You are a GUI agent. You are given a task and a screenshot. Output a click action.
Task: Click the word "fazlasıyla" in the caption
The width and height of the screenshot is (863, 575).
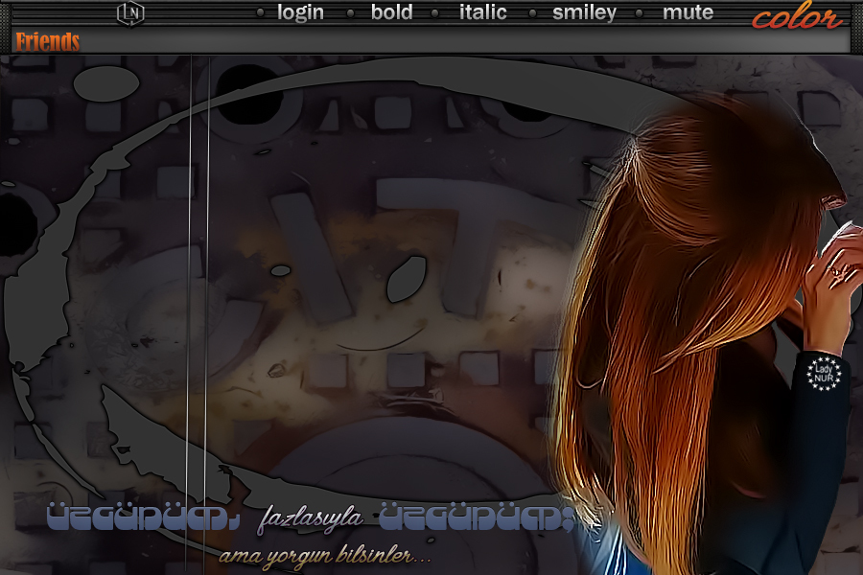click(x=310, y=519)
